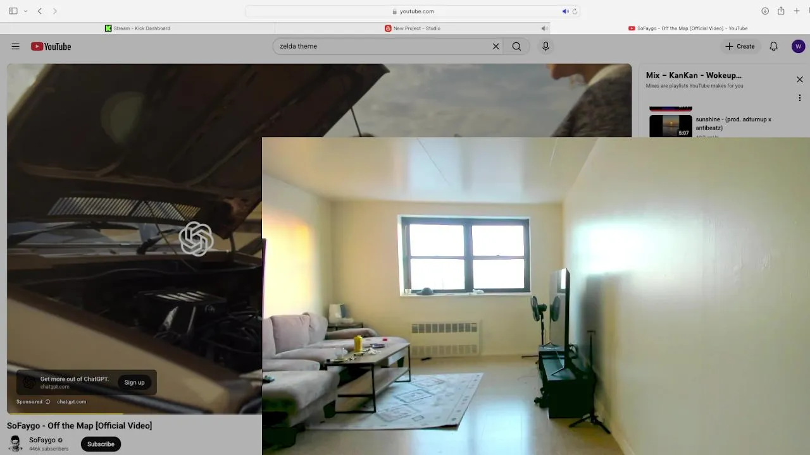This screenshot has width=810, height=455.
Task: Open the SoFaygo channel name link
Action: 42,440
